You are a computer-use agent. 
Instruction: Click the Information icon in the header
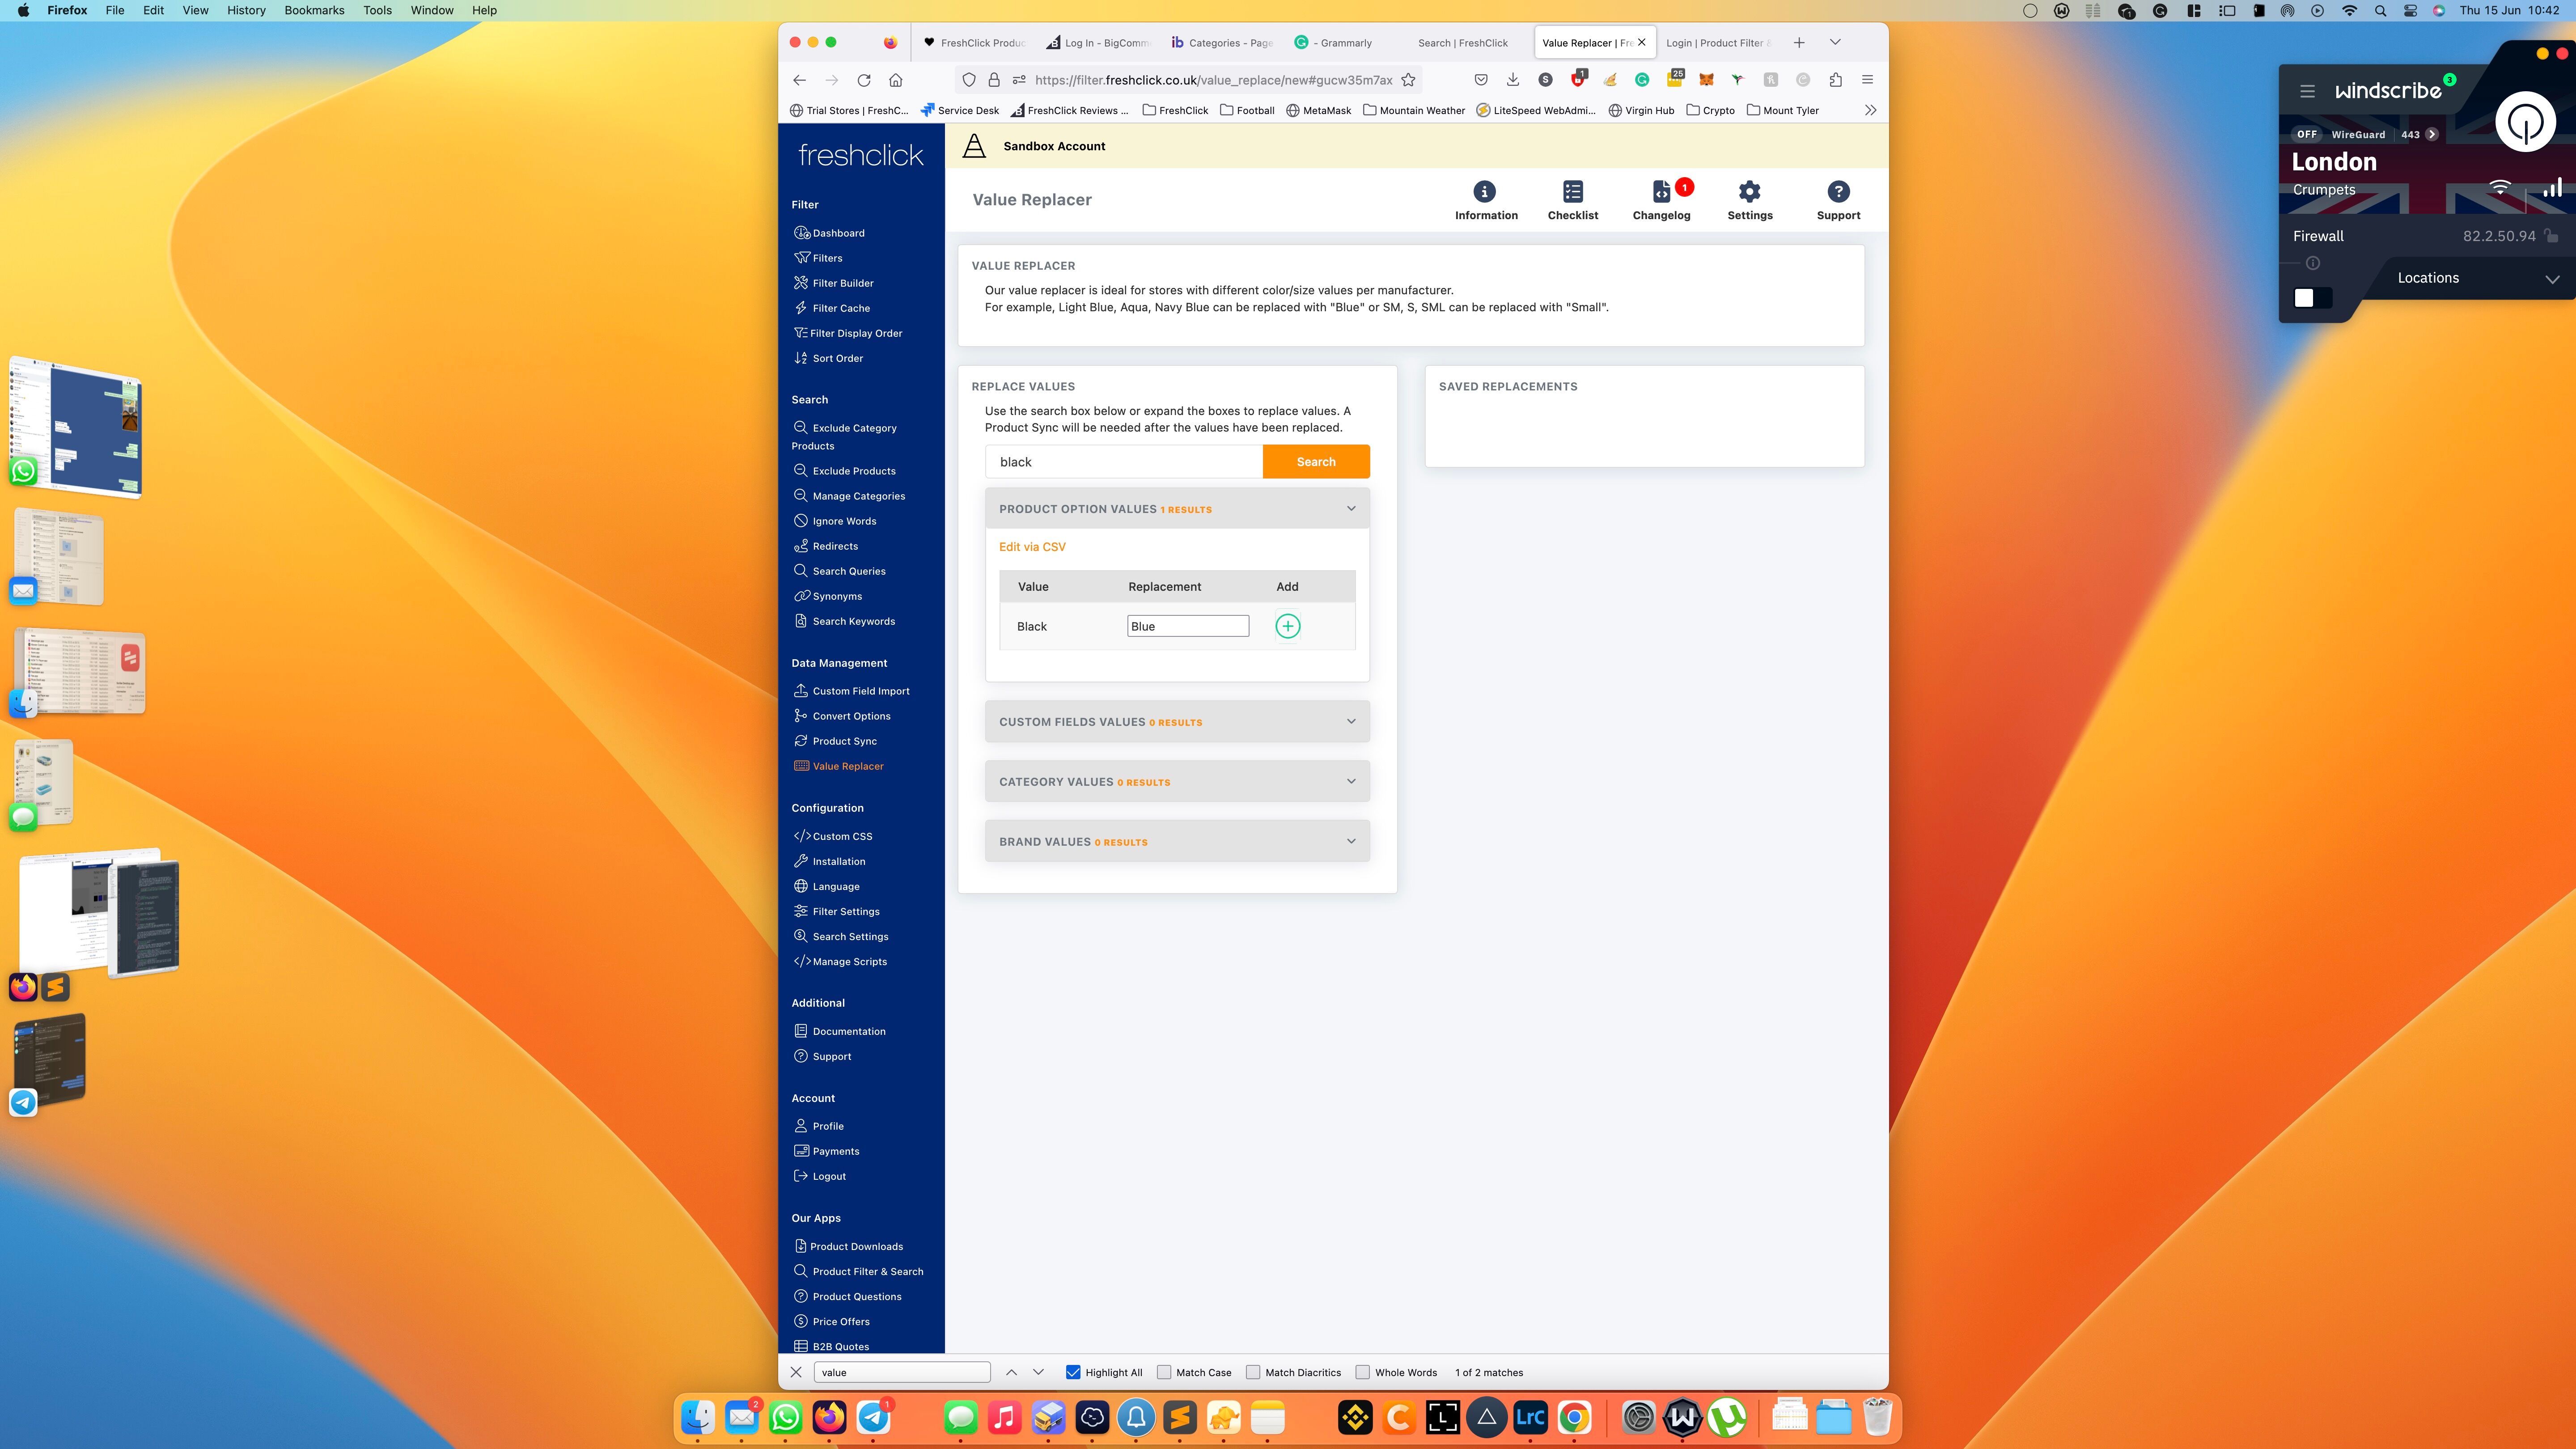[1485, 199]
